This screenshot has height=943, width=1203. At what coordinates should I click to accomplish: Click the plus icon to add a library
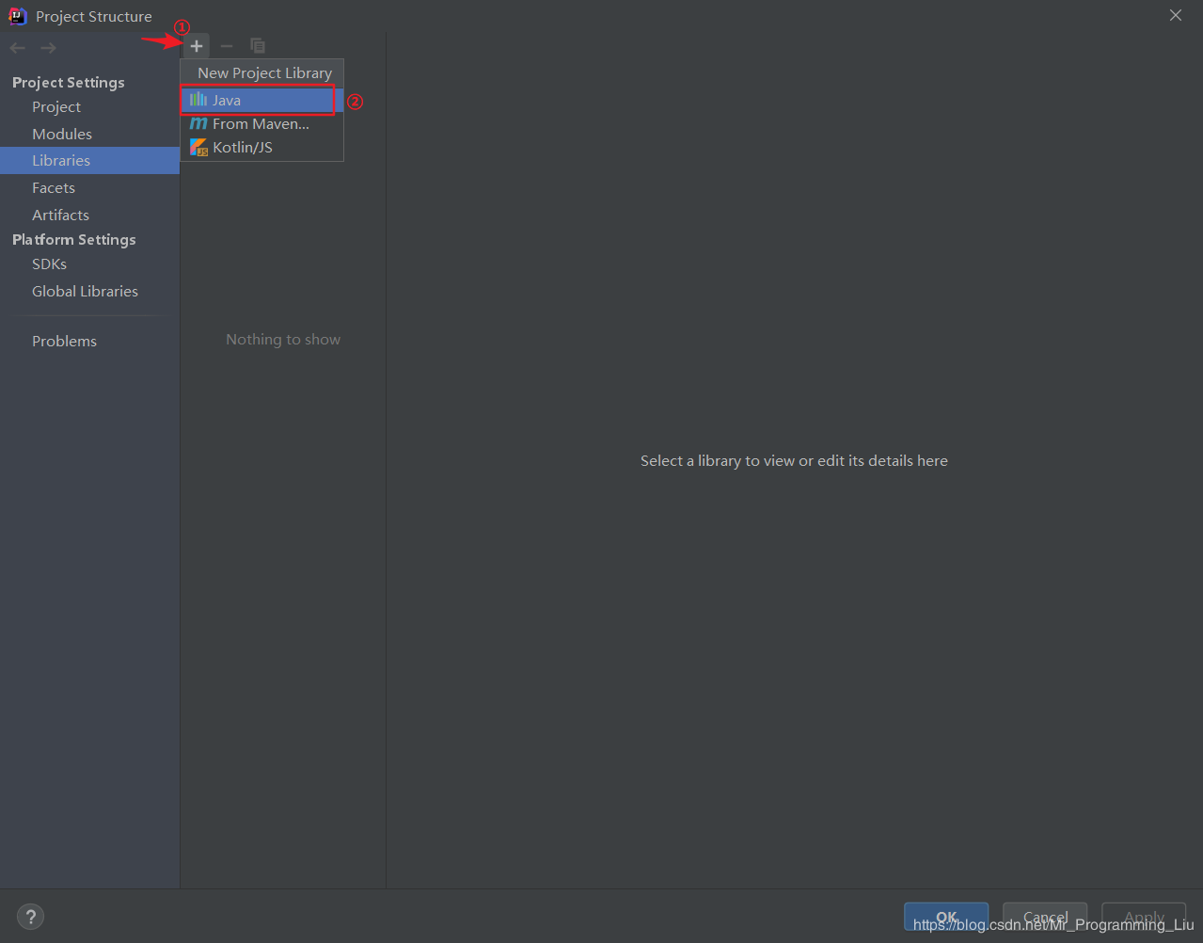click(197, 46)
